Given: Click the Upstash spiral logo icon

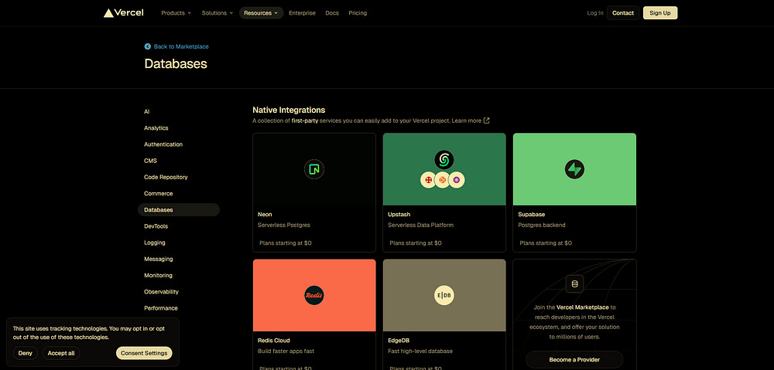Looking at the screenshot, I should click(444, 160).
